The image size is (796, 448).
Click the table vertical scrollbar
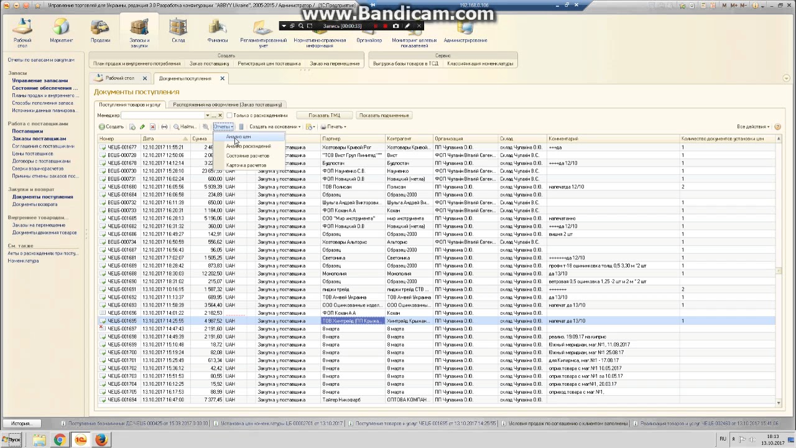click(x=779, y=271)
